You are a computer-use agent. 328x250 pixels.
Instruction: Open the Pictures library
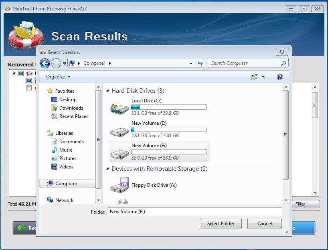[68, 158]
